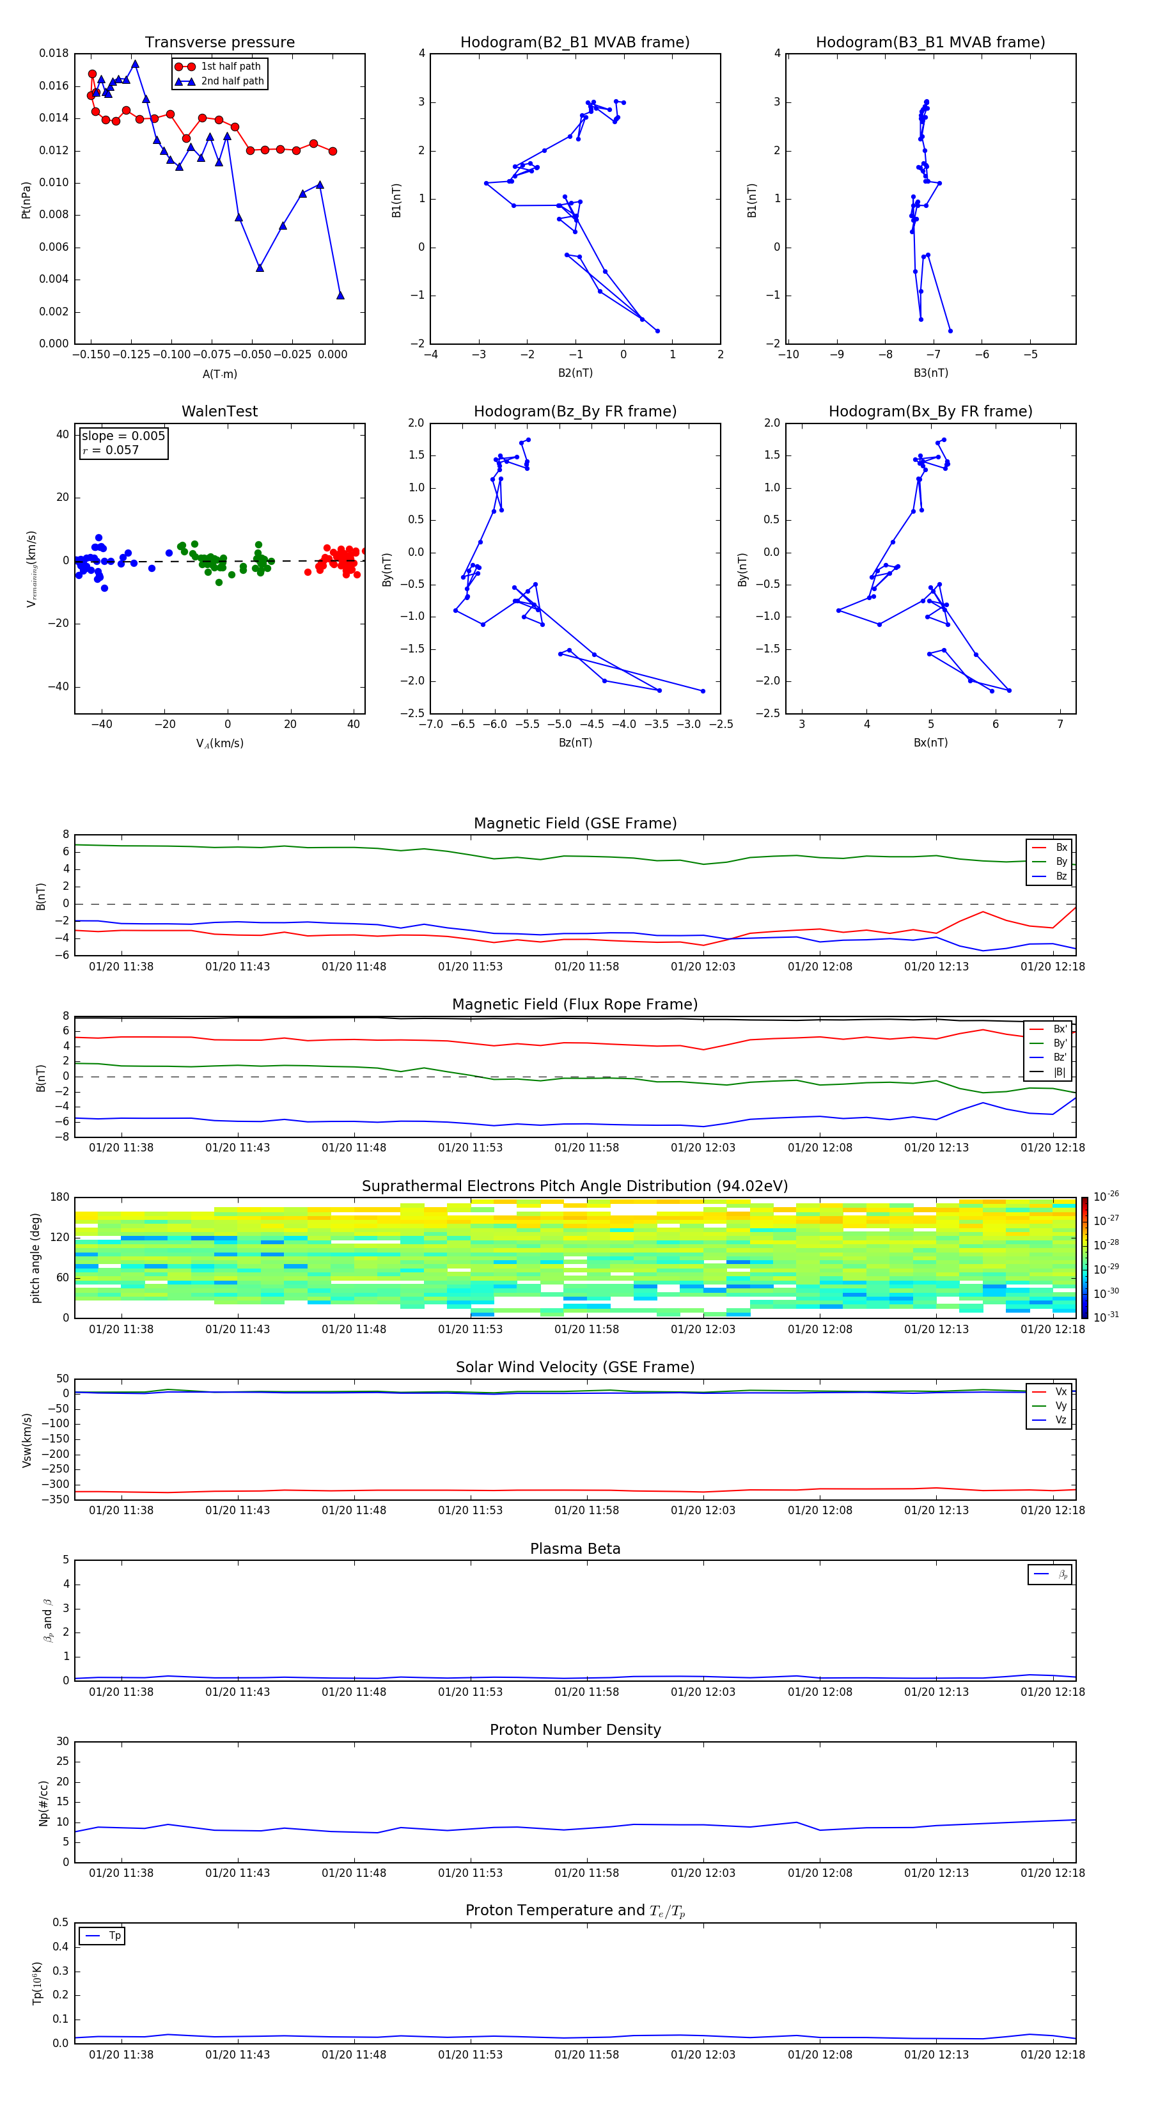
Task: Click the 'Bz(nT)' x-axis label
Action: click(x=575, y=743)
